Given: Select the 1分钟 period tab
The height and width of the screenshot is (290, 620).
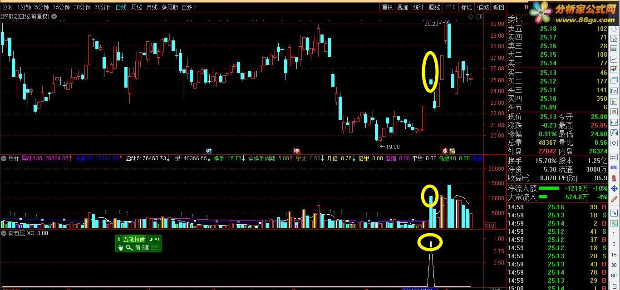Looking at the screenshot, I should point(24,7).
